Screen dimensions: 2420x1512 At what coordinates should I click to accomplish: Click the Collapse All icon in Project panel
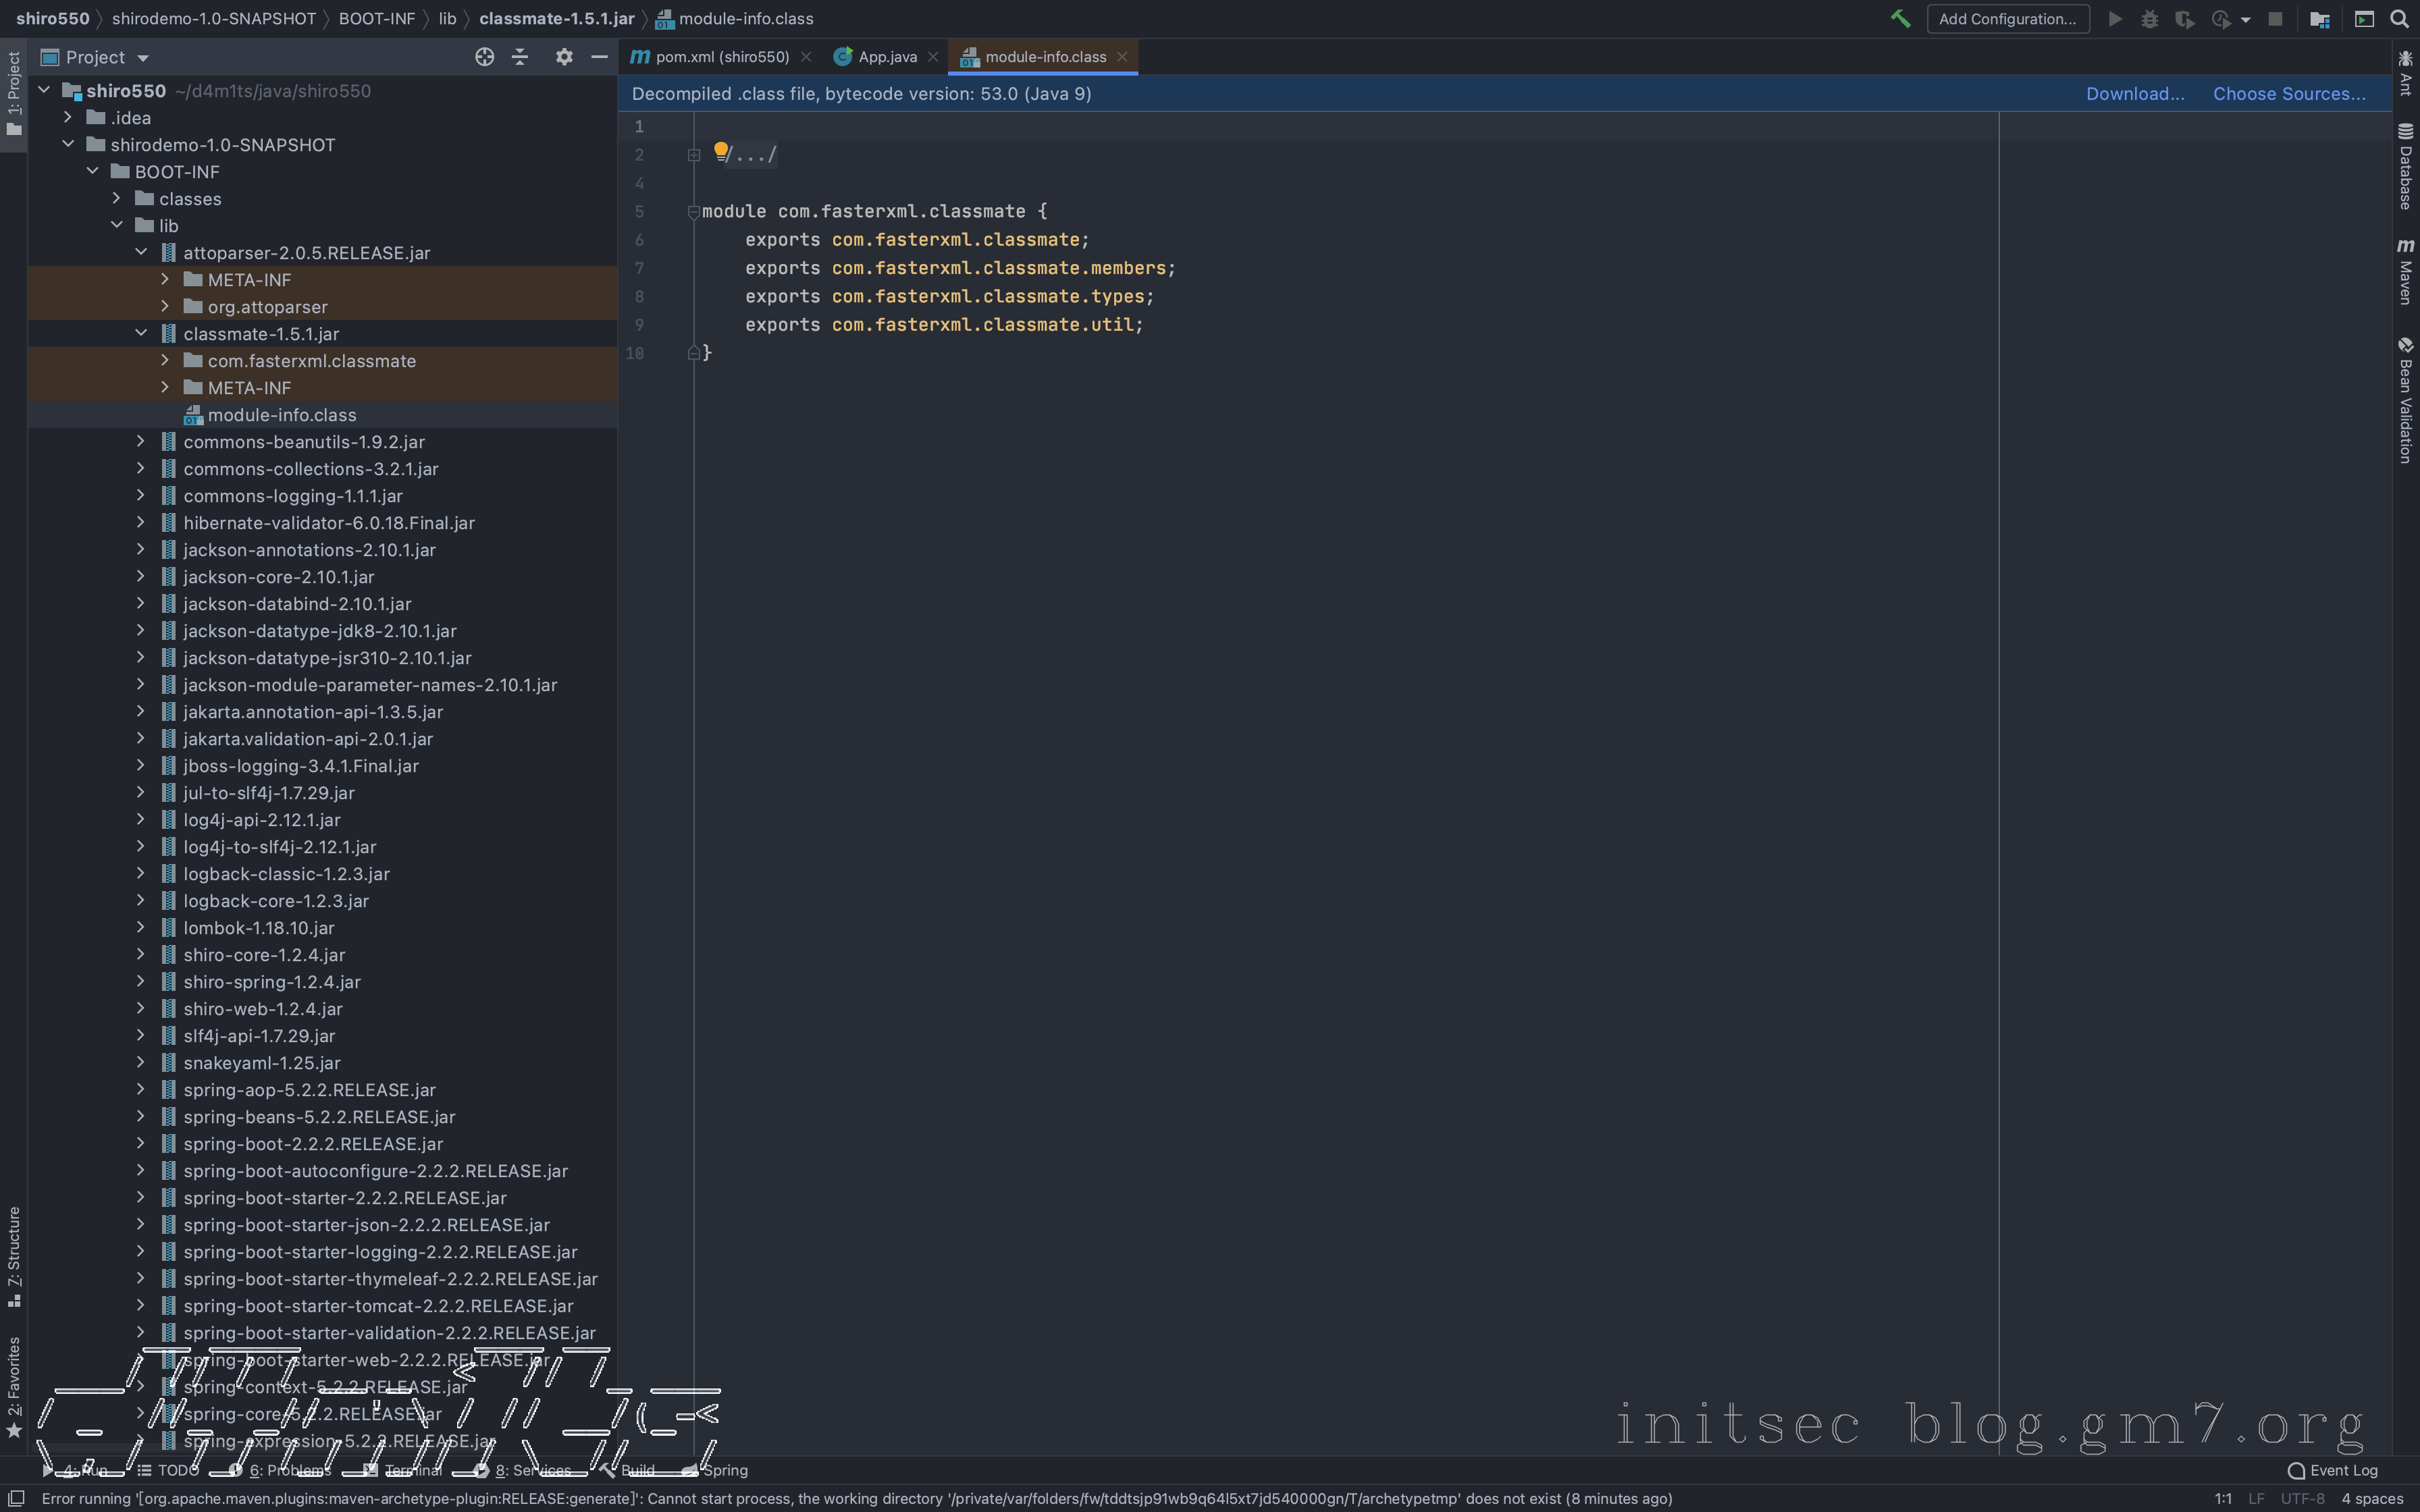point(520,57)
